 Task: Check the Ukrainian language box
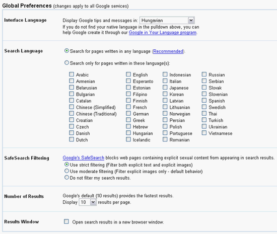204,126
